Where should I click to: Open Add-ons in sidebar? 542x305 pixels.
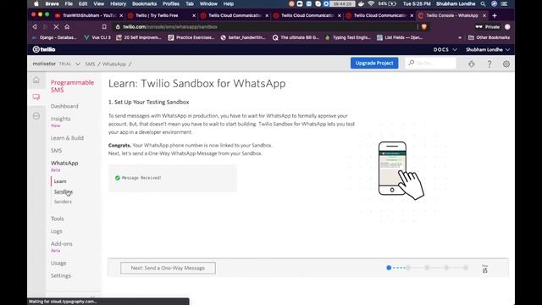62,244
